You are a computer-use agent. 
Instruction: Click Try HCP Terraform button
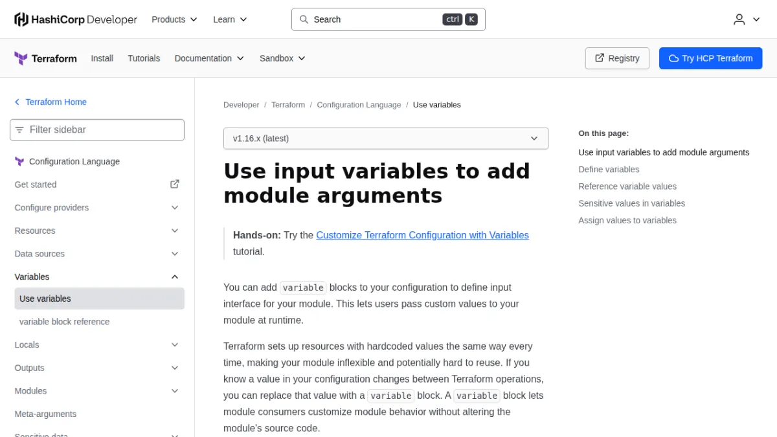711,58
